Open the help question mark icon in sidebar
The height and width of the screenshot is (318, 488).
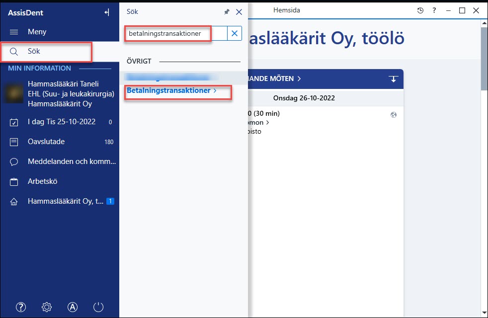[21, 307]
